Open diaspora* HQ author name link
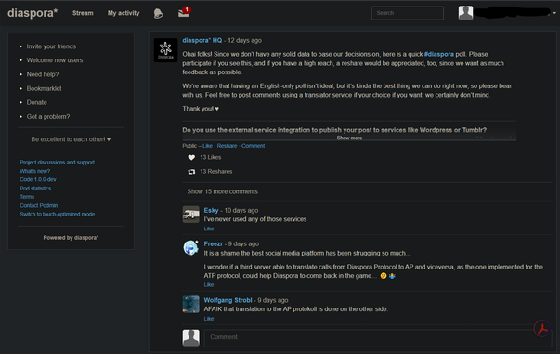Image resolution: width=560 pixels, height=354 pixels. [202, 40]
